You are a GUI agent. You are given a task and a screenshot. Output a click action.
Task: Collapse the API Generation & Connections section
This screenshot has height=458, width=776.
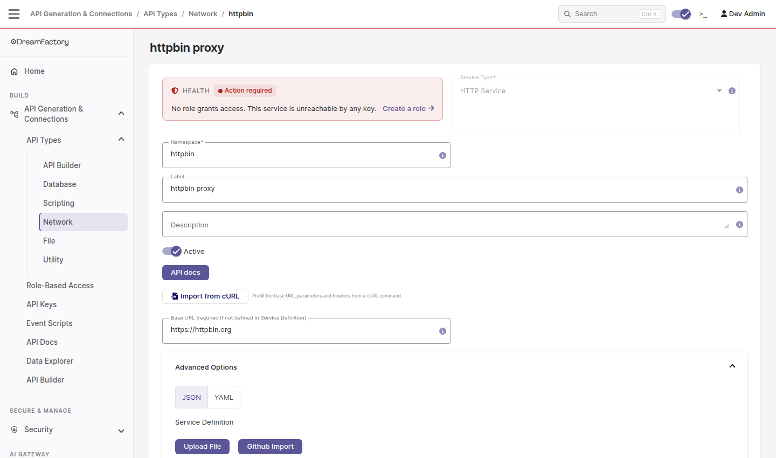tap(121, 113)
